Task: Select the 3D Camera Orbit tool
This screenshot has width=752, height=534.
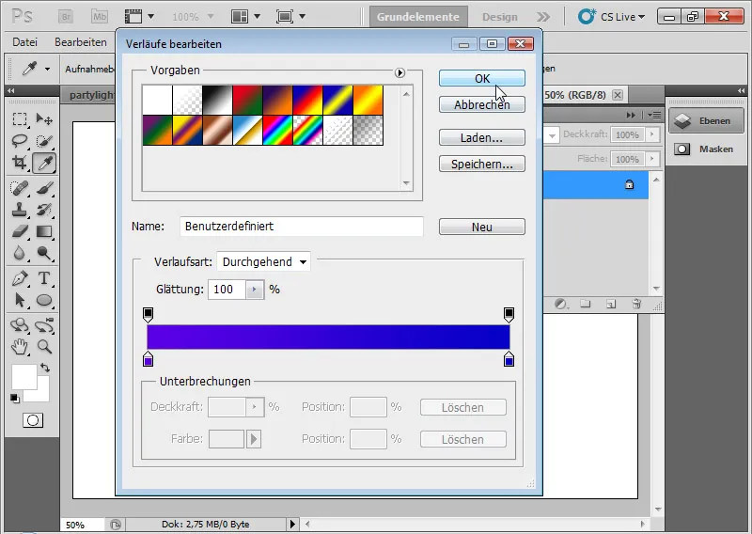Action: pos(44,325)
